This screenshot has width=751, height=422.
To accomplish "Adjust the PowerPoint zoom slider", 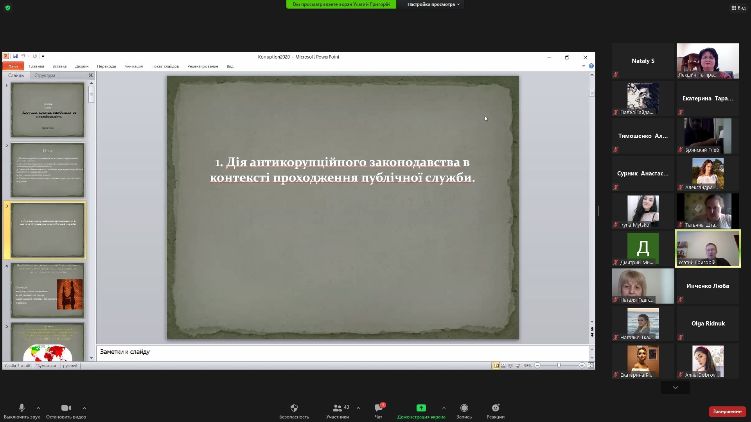I will click(559, 365).
